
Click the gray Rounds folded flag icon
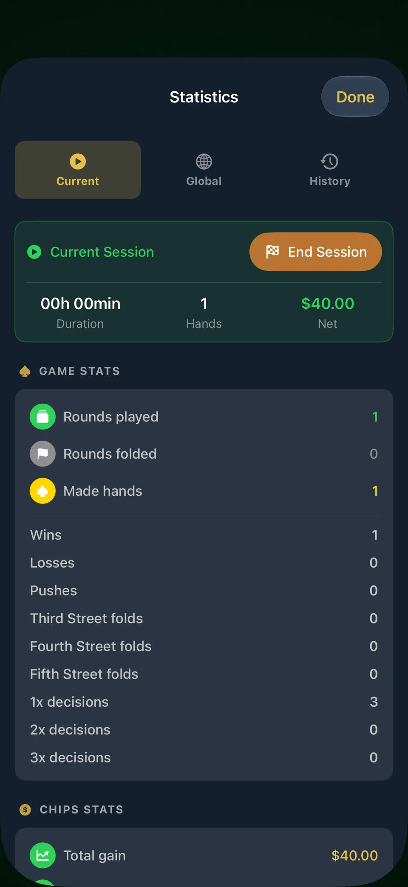point(42,454)
